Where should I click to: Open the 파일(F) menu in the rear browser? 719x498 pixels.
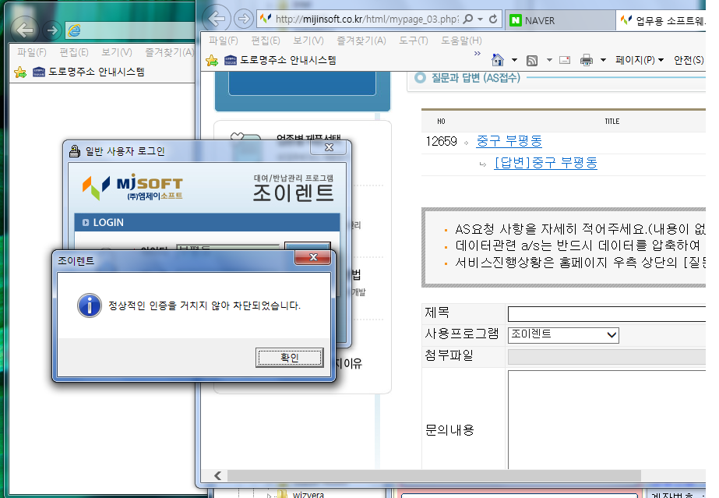pos(32,52)
